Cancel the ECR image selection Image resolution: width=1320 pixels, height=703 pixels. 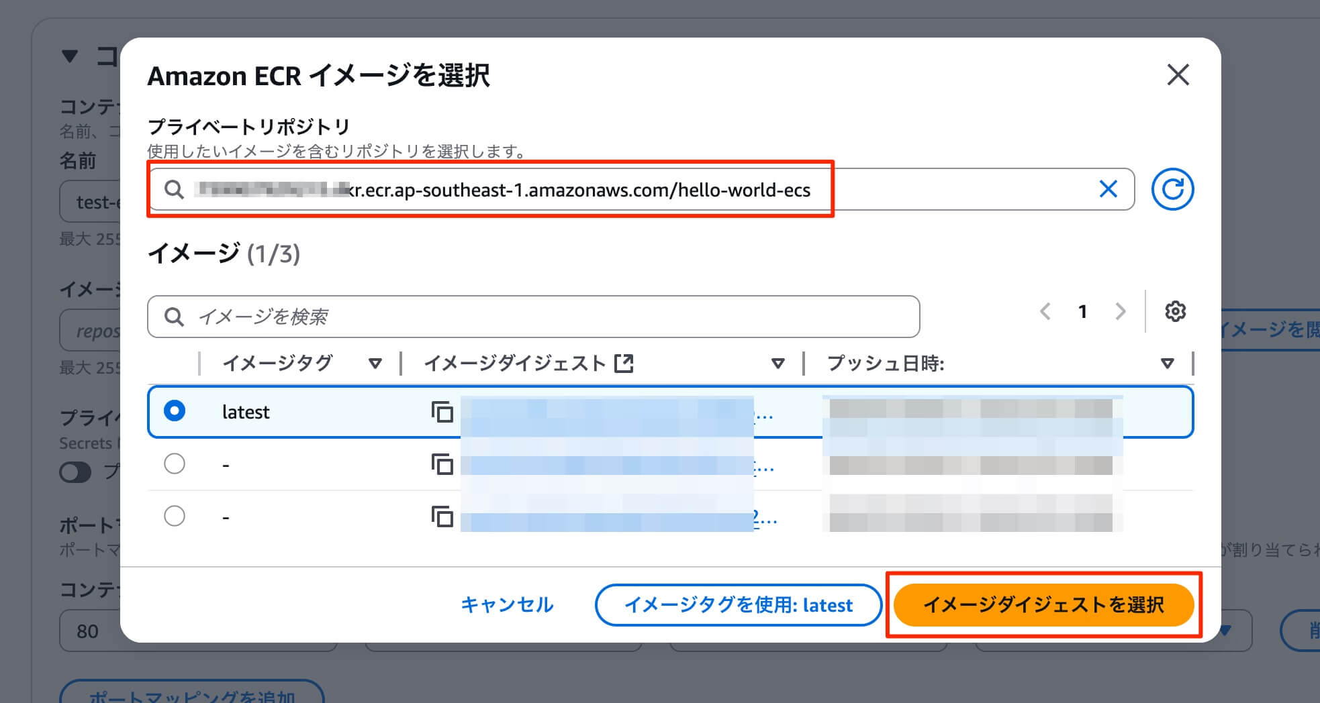tap(507, 604)
